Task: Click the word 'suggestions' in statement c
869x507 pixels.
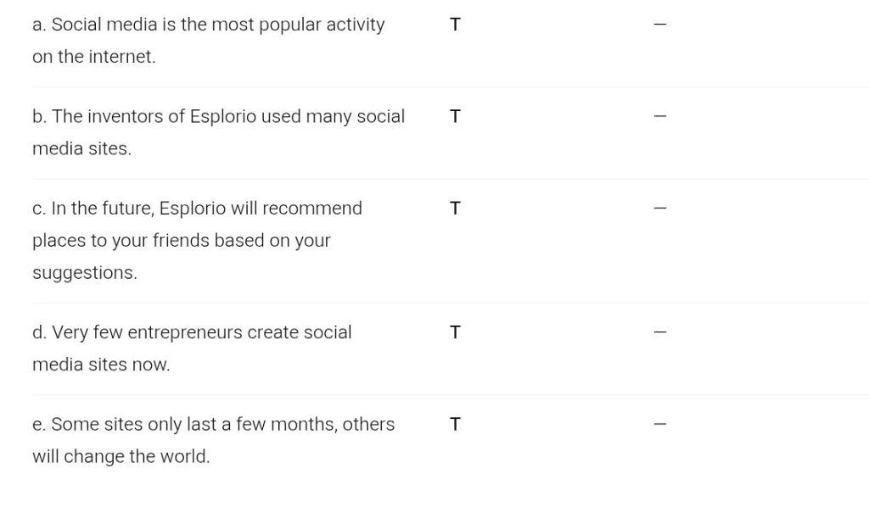Action: (83, 273)
